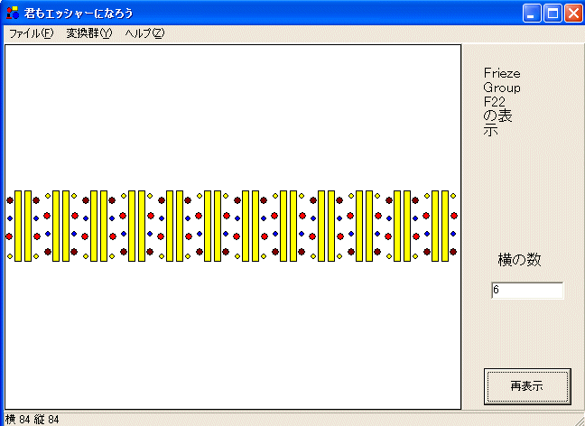Click the frieze pattern drawing canvas
This screenshot has width=585, height=426.
(233, 227)
